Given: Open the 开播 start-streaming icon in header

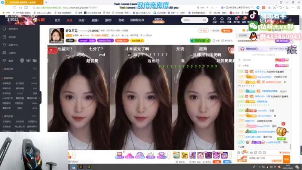Looking at the screenshot, I should 229,20.
